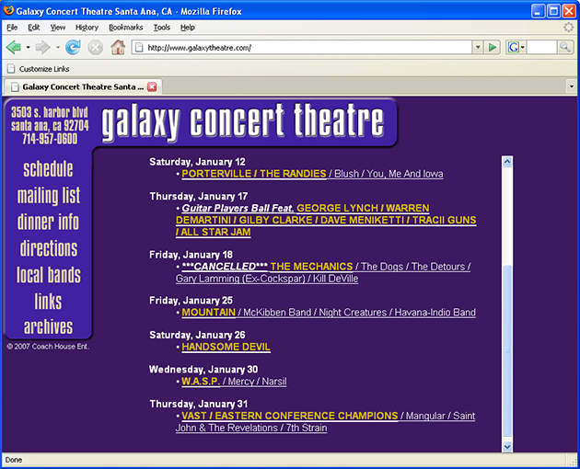Viewport: 580px width, 469px height.
Task: Click the HANDSOME DEVIL show link
Action: (x=226, y=348)
